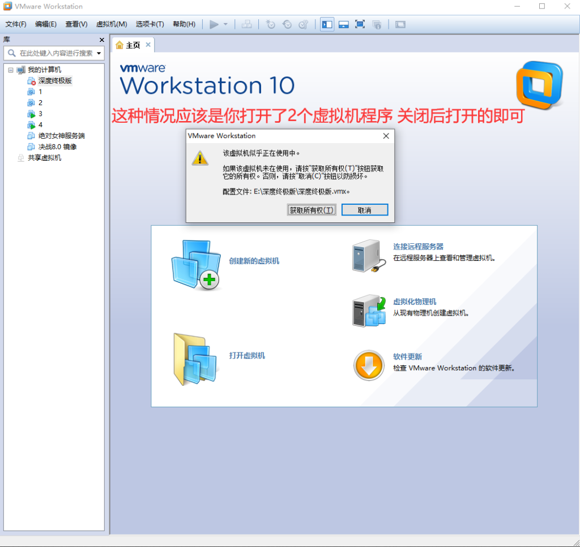Open the 文件(F) menu
This screenshot has height=547, width=580.
(16, 24)
